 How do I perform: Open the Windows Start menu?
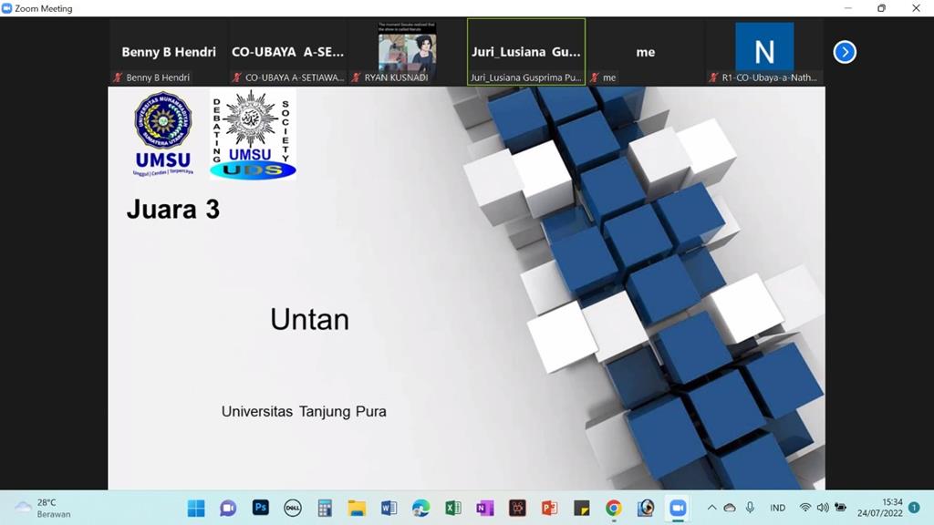click(x=196, y=508)
